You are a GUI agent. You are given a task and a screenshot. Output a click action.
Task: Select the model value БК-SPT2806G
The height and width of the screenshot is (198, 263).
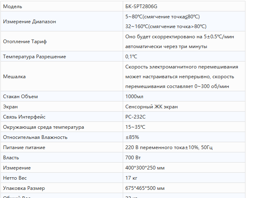(x=141, y=7)
